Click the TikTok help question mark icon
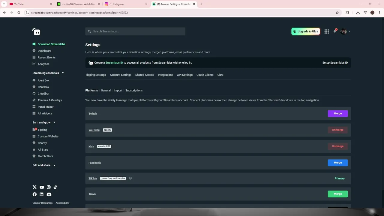 pos(130,178)
